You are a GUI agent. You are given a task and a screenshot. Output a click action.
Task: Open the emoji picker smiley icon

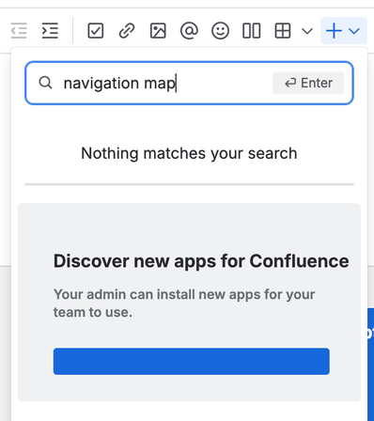[220, 31]
